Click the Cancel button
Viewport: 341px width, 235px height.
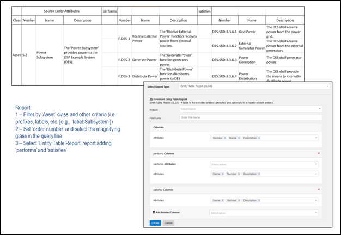tap(169, 223)
